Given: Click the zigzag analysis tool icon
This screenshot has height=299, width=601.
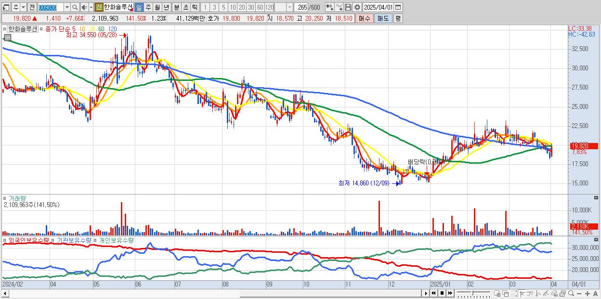Looking at the screenshot, I should [546, 293].
